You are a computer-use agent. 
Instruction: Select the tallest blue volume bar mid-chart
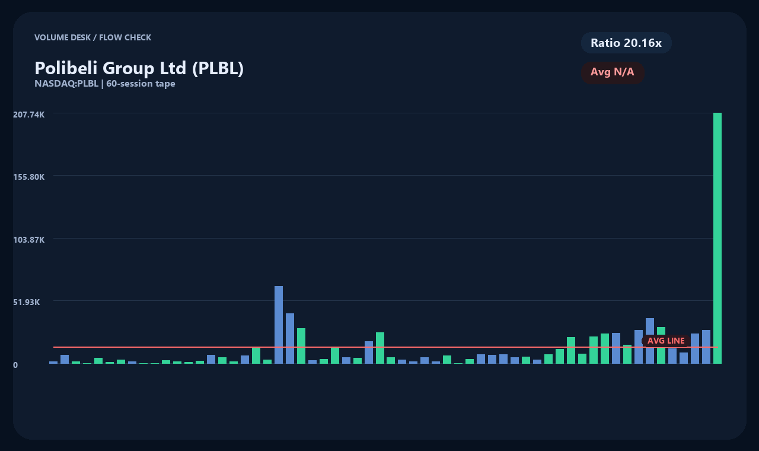point(279,325)
